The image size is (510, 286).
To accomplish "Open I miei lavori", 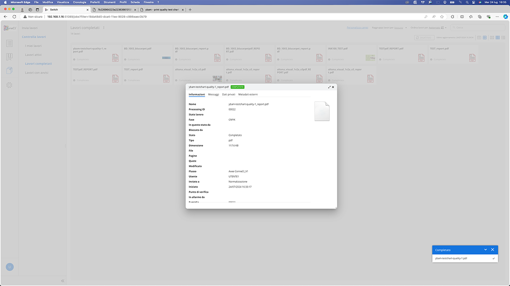I will click(33, 46).
